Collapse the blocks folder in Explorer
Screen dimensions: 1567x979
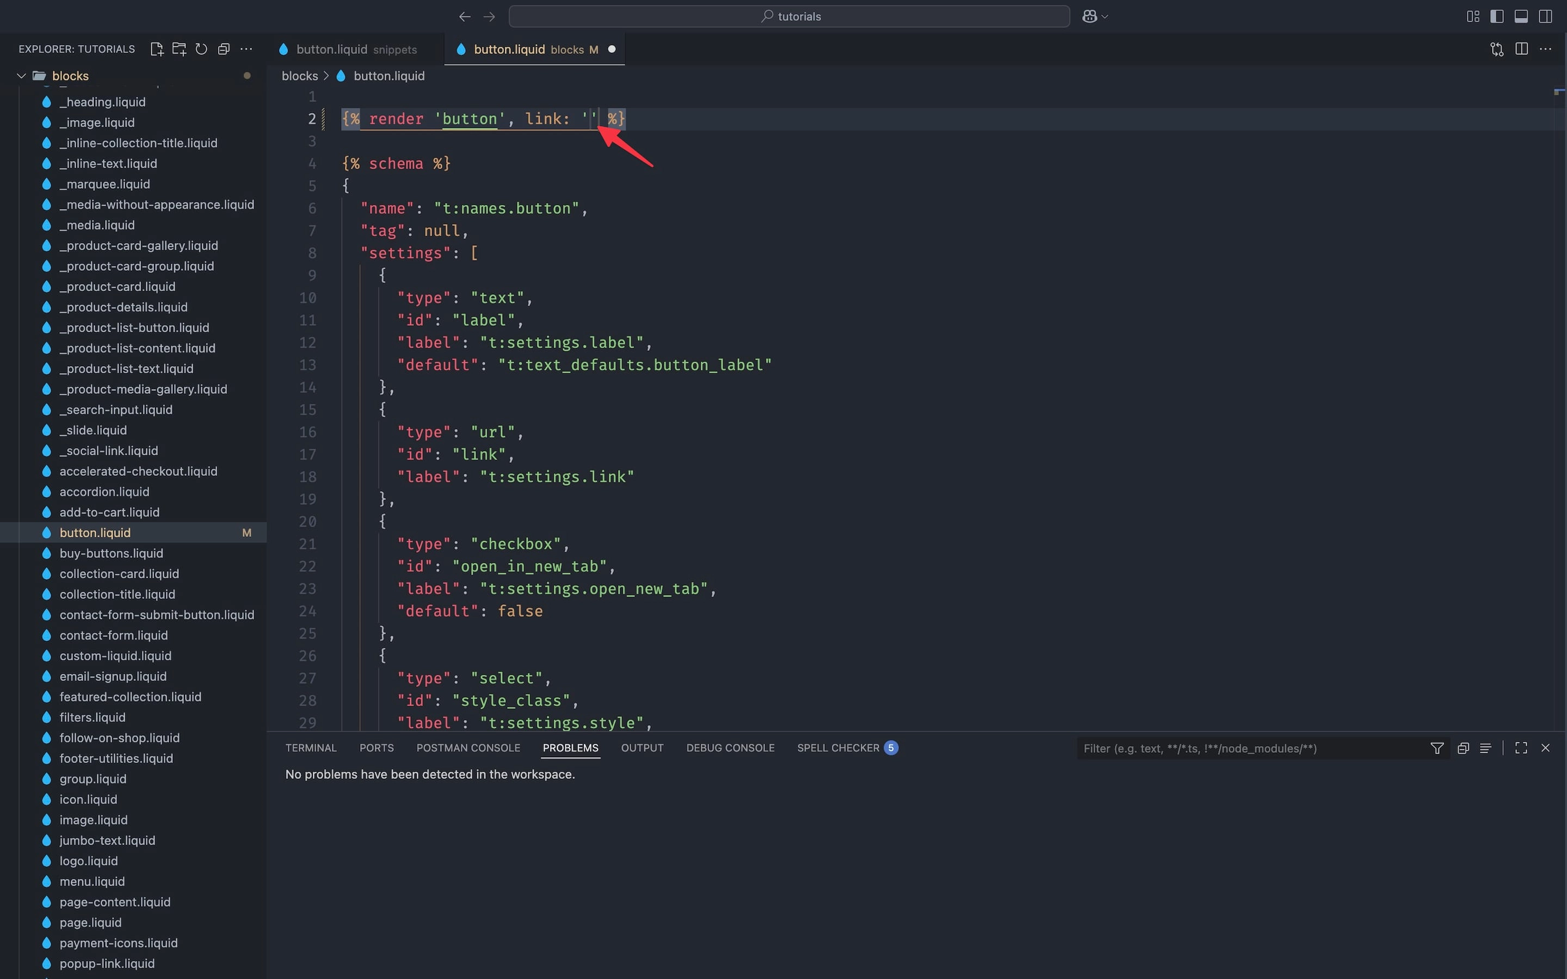coord(21,76)
